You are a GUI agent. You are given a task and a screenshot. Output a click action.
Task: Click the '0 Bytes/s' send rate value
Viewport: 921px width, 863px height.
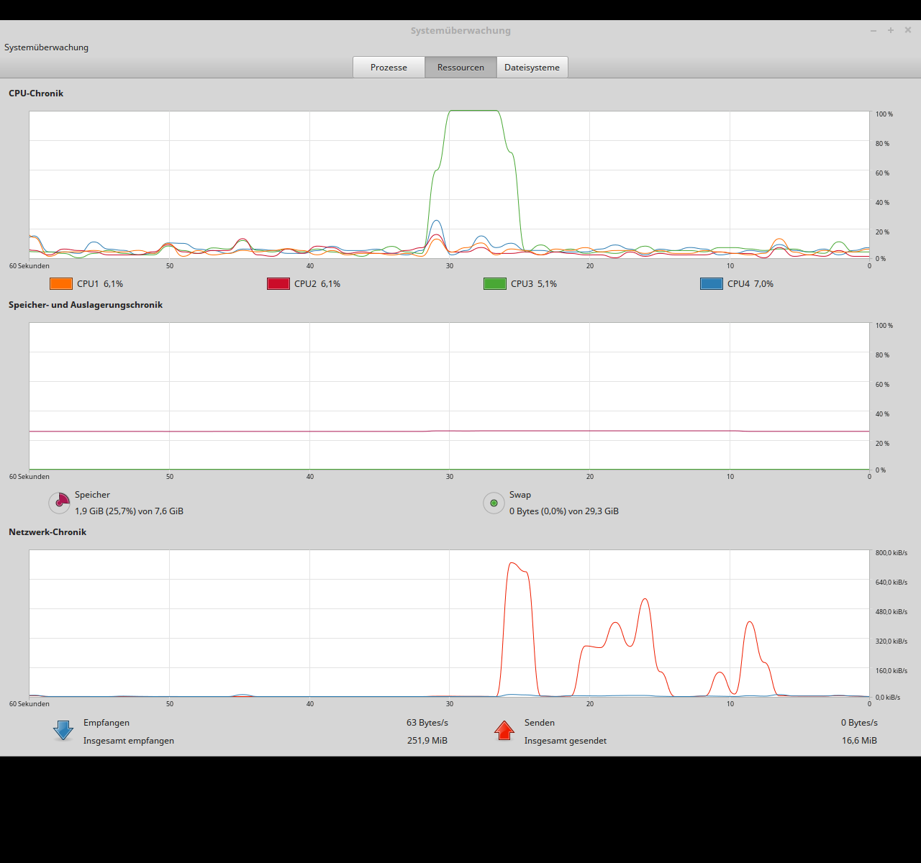point(859,723)
